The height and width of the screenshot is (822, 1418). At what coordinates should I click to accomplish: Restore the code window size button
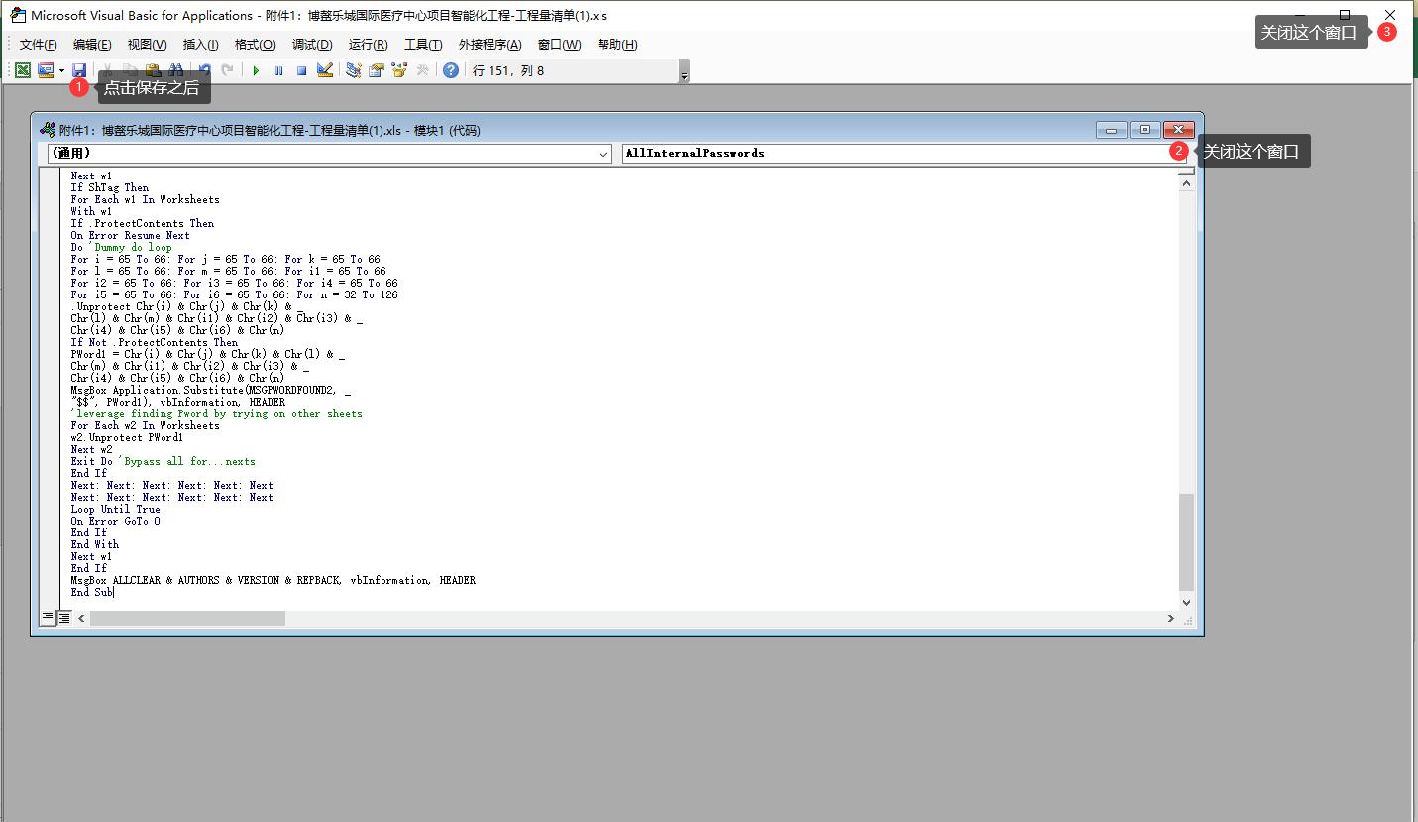pyautogui.click(x=1145, y=130)
